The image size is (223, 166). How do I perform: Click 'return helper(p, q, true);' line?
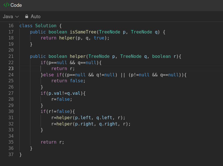point(75,38)
